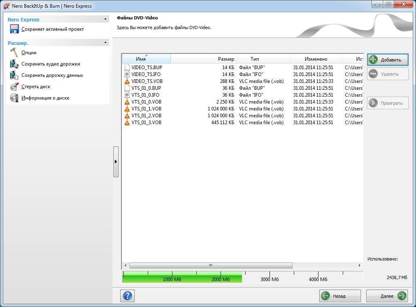Viewport: 416px width, 307px height.
Task: Click the VLC cone icon for VTS_01_3.VOB
Action: (x=127, y=123)
